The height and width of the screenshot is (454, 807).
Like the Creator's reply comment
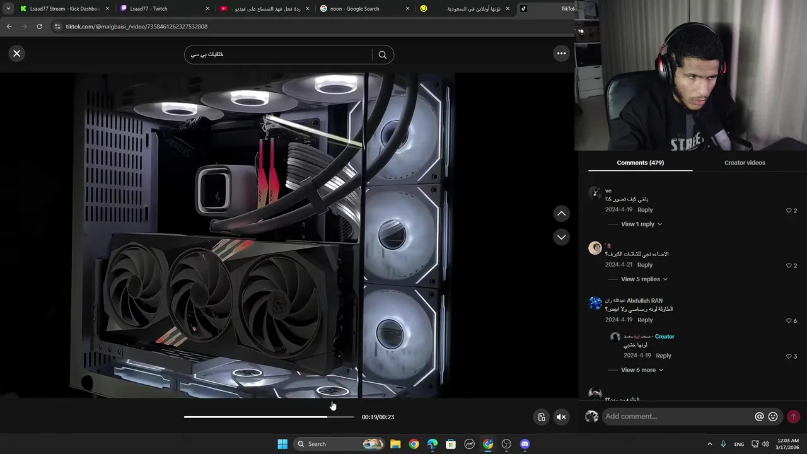point(789,356)
